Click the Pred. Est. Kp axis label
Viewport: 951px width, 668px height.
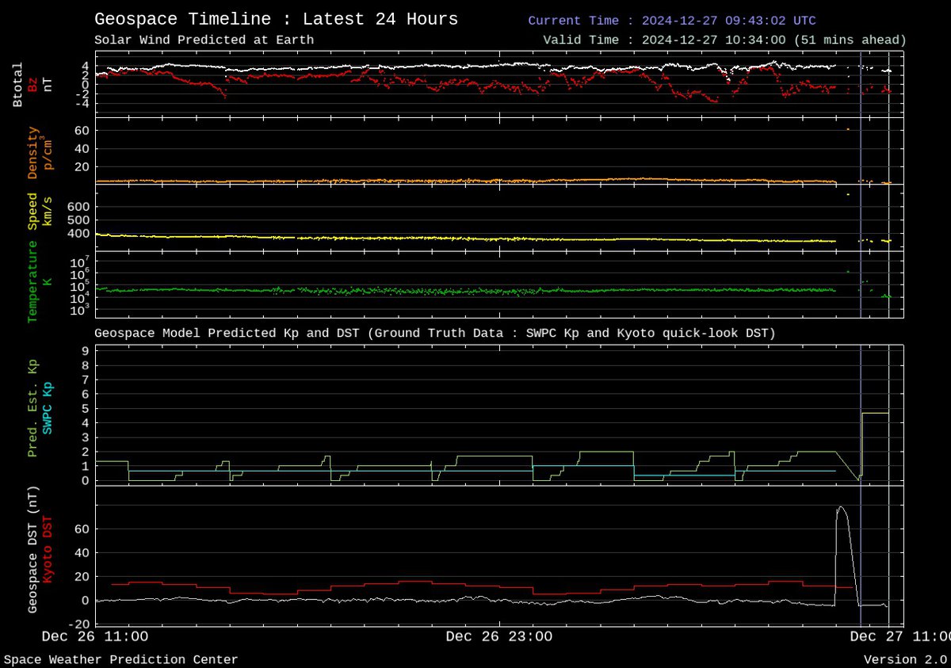32,407
